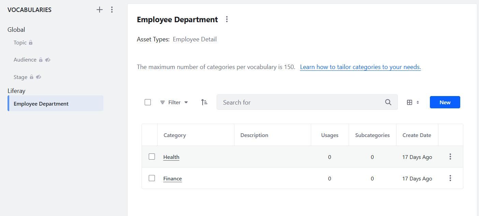Open Employee Department heading actions menu
This screenshot has height=216, width=479.
pyautogui.click(x=227, y=19)
